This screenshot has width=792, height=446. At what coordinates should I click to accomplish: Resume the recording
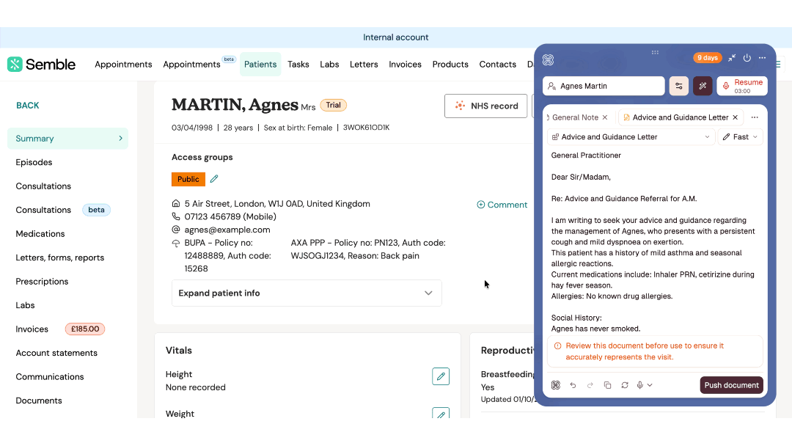[742, 86]
